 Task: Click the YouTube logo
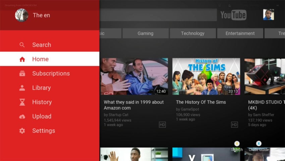click(x=233, y=15)
